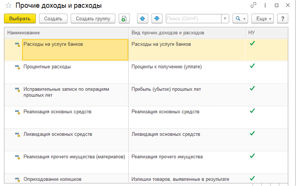This screenshot has width=296, height=186.
Task: Move item down with blue arrow
Action: tap(156, 19)
